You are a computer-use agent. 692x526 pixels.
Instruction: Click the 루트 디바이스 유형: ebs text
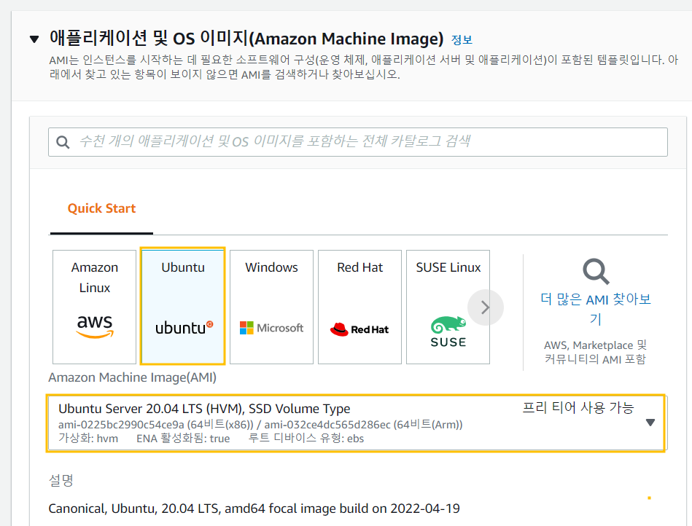[x=306, y=439]
